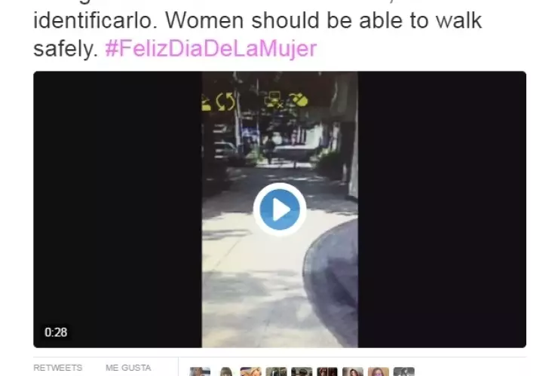Click the yellow mouse icon in video
Screen dimensions: 558x376
click(x=298, y=99)
